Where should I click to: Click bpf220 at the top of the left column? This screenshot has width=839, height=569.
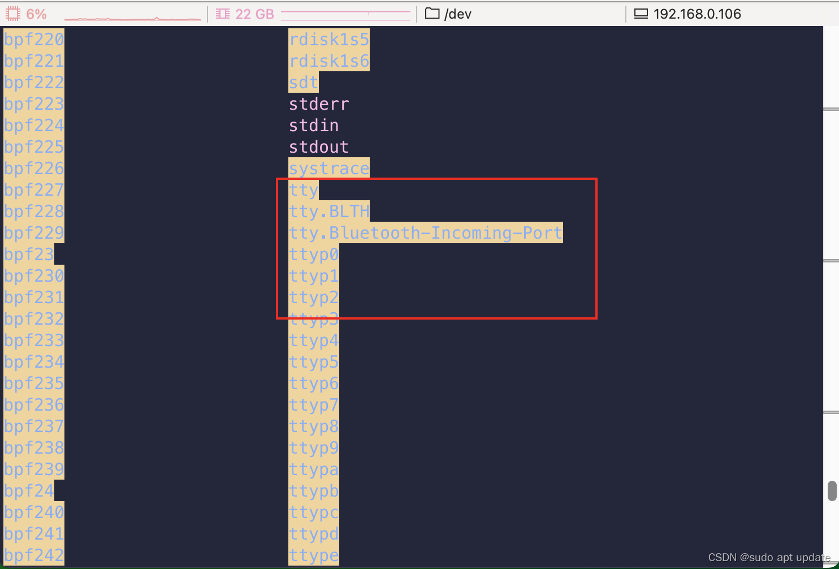pyautogui.click(x=33, y=39)
